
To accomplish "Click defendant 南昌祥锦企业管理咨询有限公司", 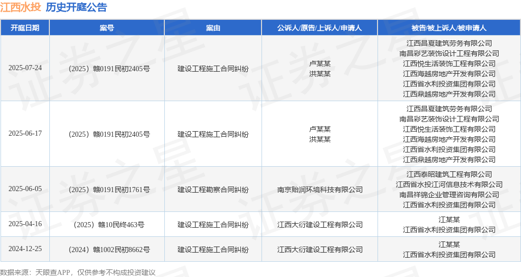I will pyautogui.click(x=449, y=195).
